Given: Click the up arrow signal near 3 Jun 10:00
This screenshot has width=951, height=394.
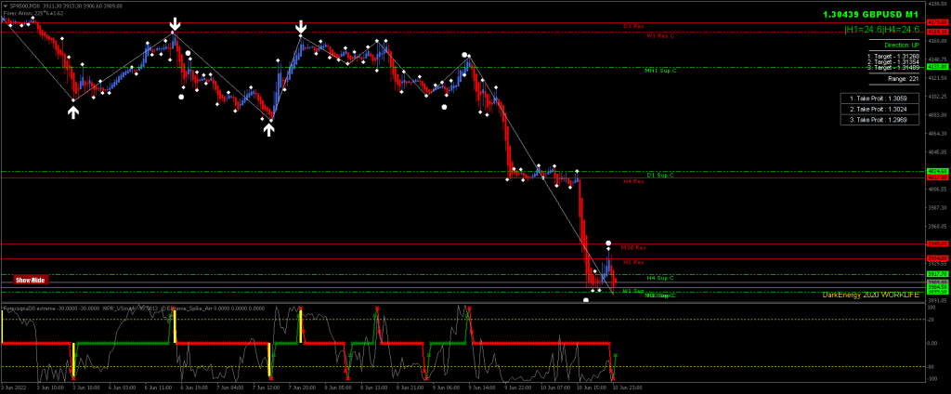Looking at the screenshot, I should click(73, 112).
